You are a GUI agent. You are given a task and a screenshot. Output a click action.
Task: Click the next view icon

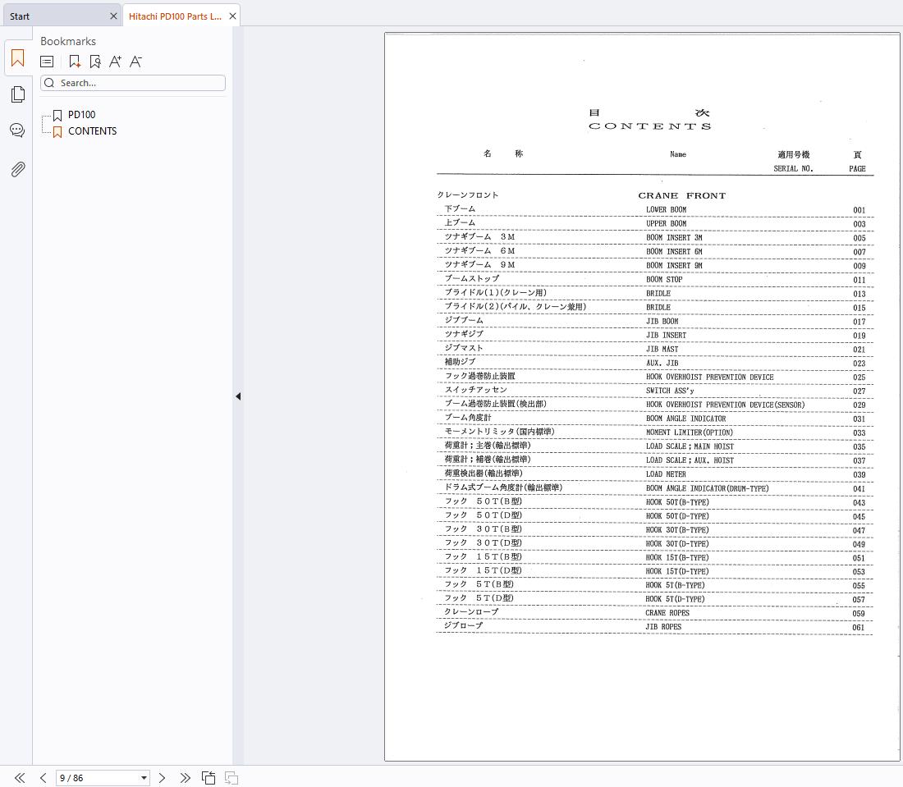coord(231,778)
